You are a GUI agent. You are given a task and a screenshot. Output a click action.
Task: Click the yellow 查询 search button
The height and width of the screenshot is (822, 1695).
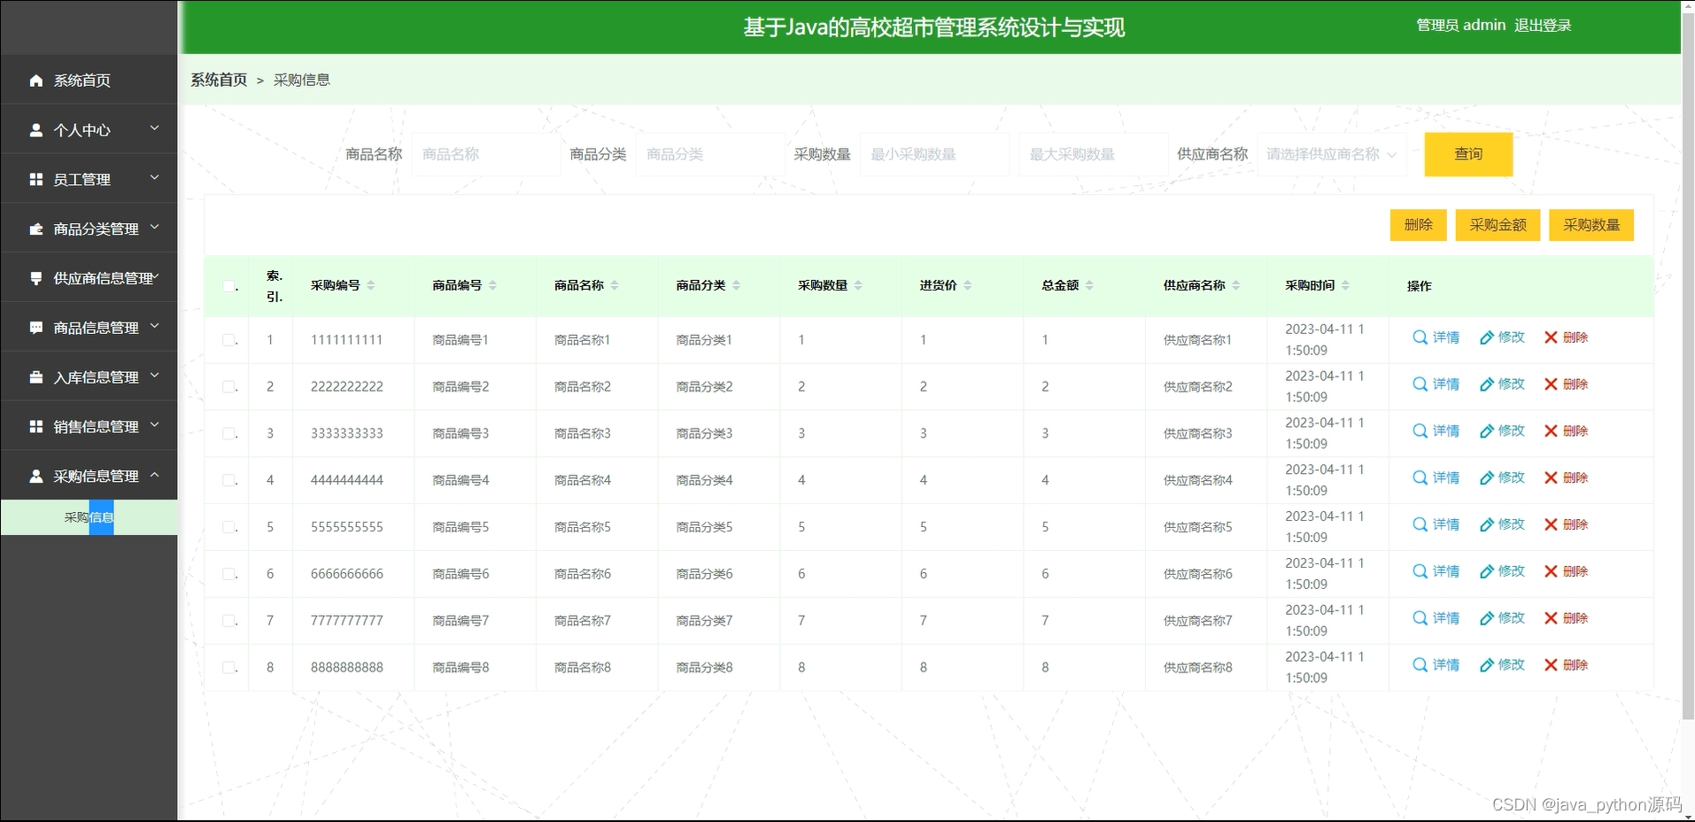[x=1468, y=154]
